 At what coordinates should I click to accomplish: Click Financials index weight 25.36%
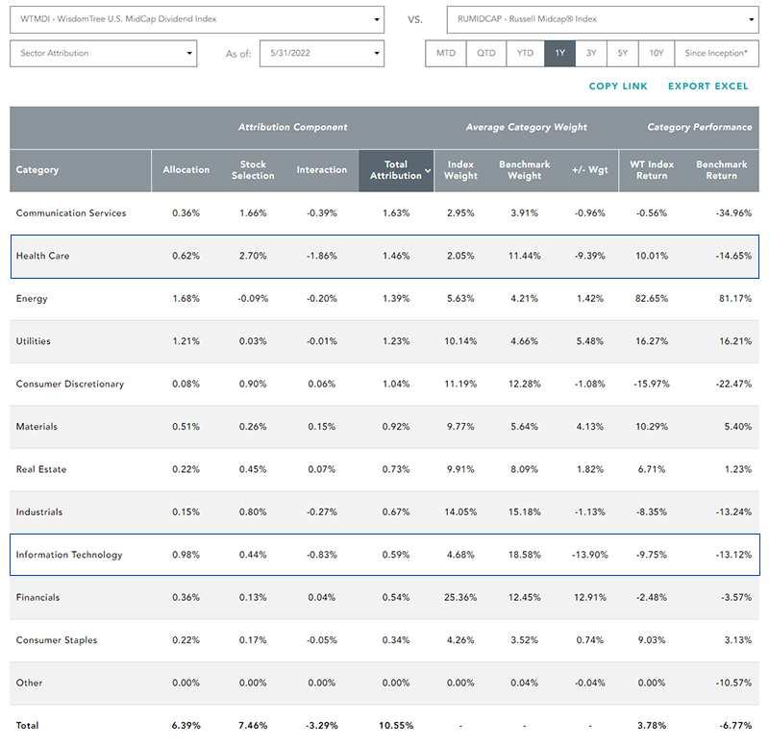pos(460,597)
